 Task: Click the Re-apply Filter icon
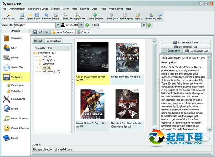coord(77,16)
